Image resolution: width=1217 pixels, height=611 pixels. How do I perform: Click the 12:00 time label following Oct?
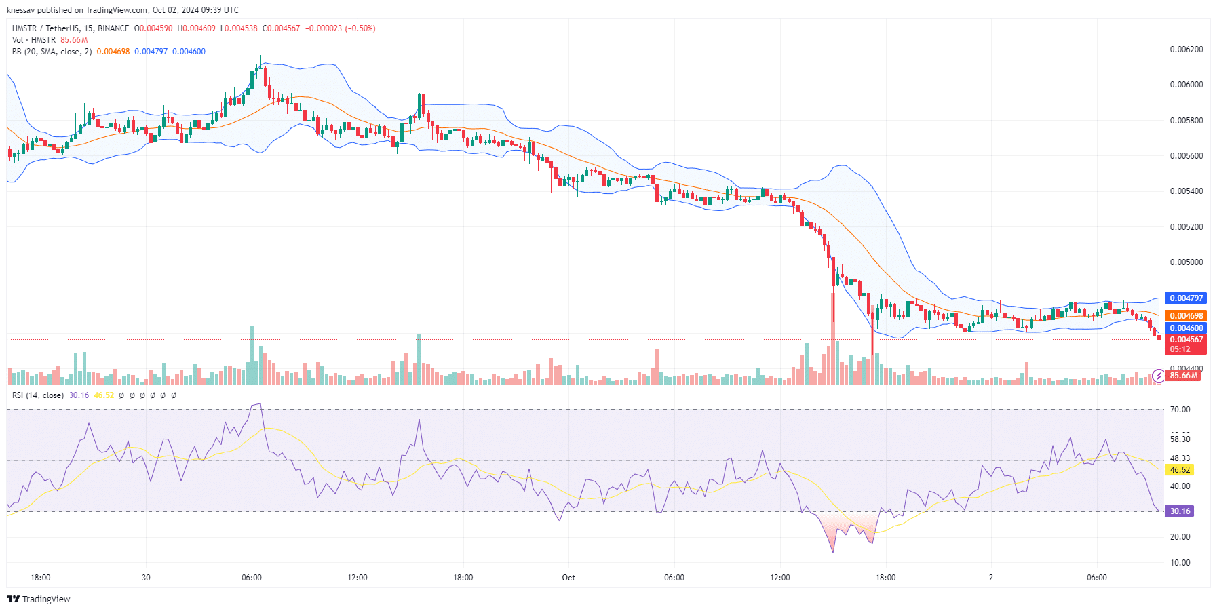(780, 578)
